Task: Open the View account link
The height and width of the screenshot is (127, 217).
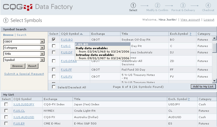Action: pos(190,20)
